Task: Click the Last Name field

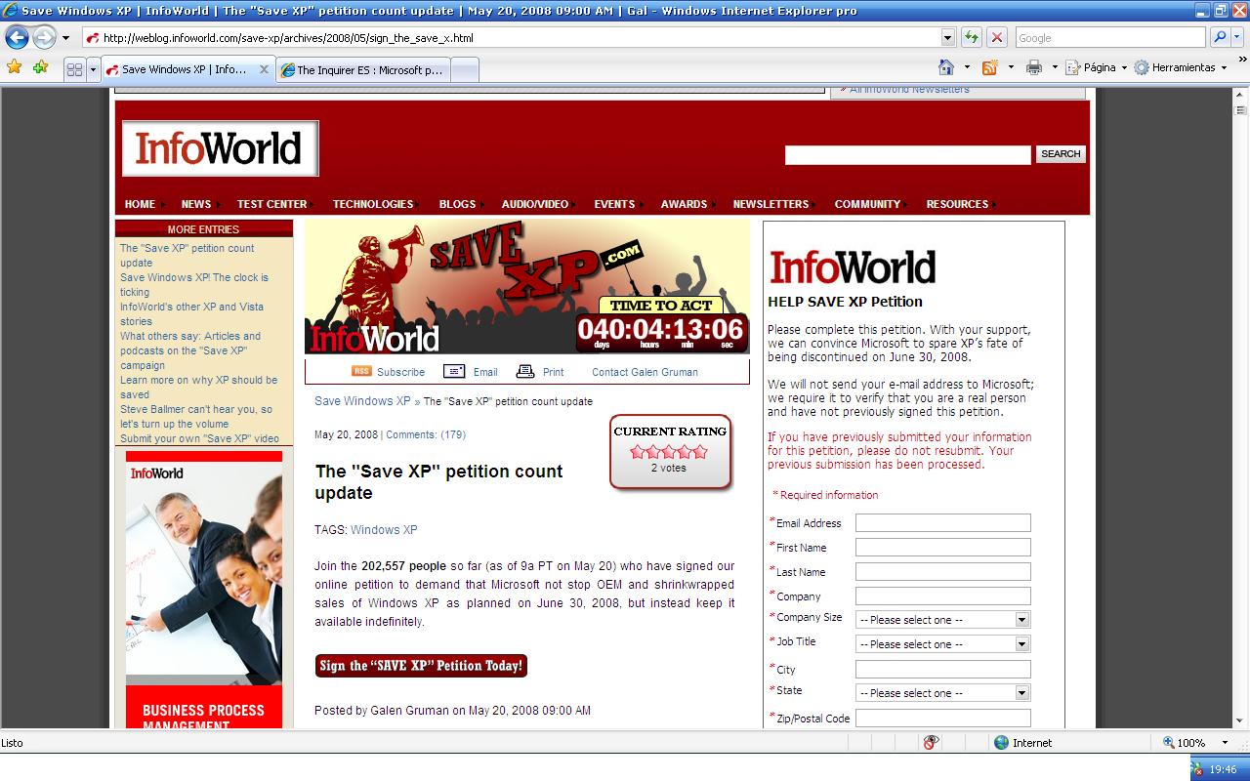Action: point(942,572)
